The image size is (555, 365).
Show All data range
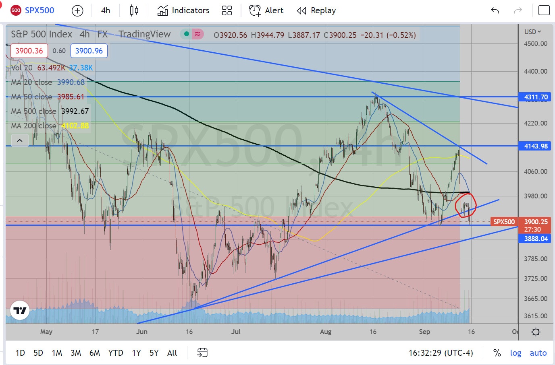pos(172,353)
